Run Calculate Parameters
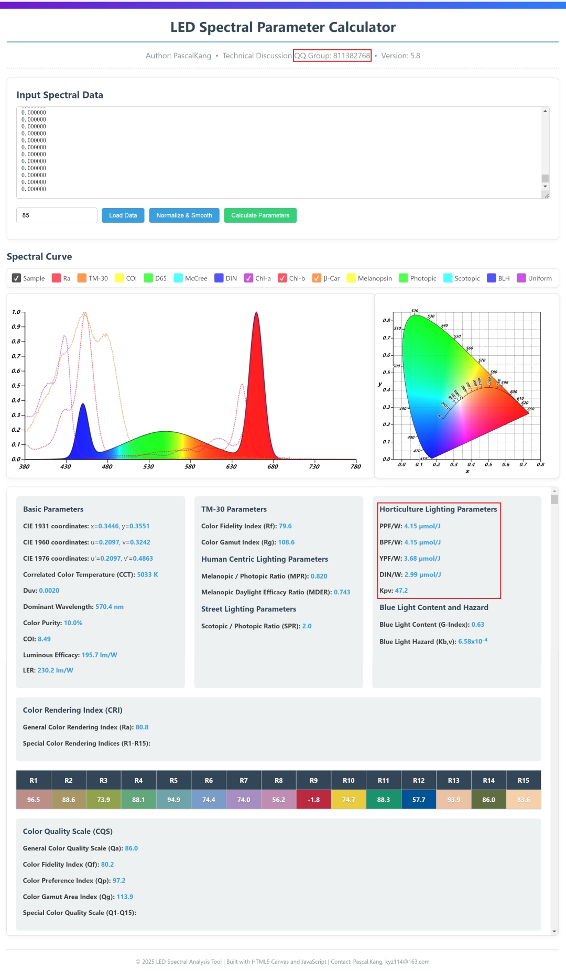Viewport: 566px width, 971px height. [x=260, y=215]
